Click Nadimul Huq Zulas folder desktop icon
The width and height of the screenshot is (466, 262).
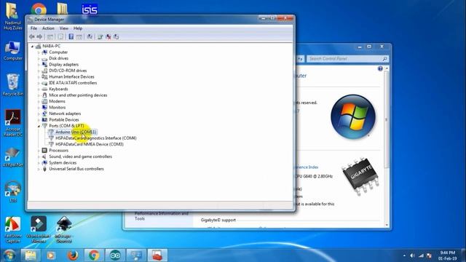point(13,16)
